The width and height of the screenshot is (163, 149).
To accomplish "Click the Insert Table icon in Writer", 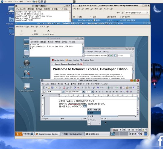I will (112, 88).
